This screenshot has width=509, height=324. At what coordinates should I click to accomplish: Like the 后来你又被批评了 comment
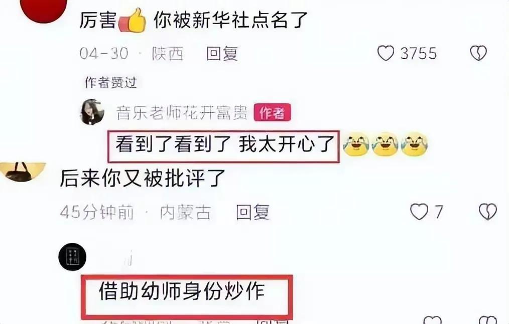[x=419, y=212]
